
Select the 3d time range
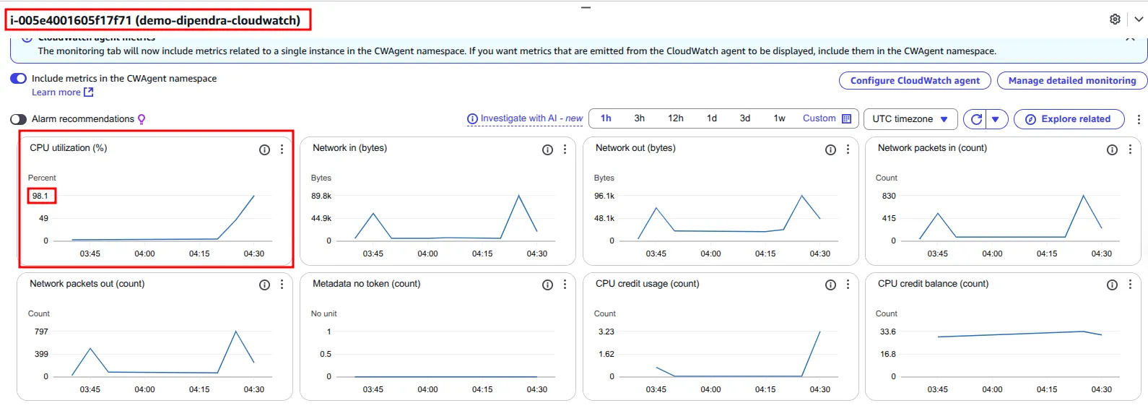pos(744,118)
